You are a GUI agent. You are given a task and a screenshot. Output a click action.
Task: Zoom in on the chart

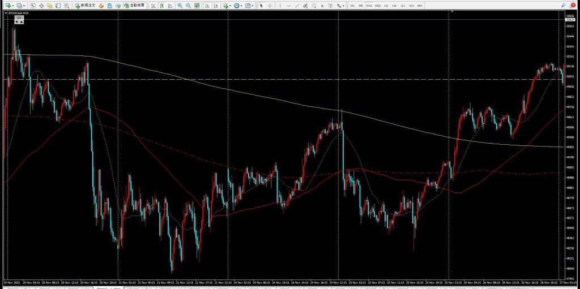click(180, 5)
